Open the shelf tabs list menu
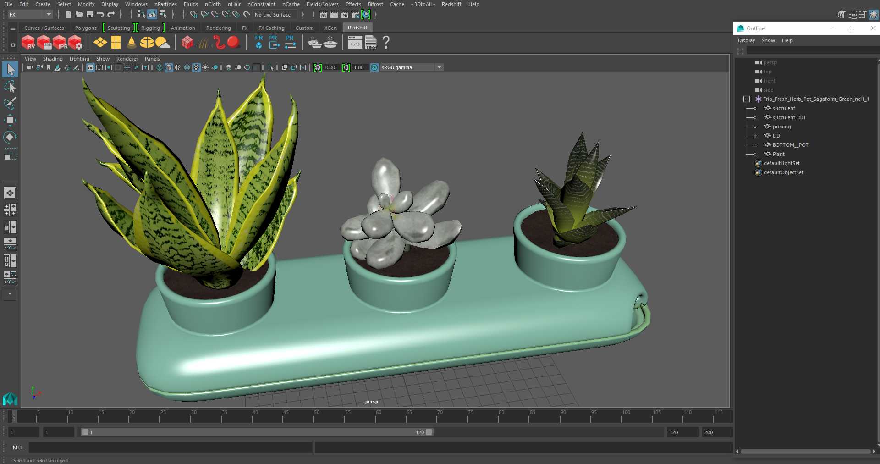This screenshot has width=880, height=464. coord(13,28)
